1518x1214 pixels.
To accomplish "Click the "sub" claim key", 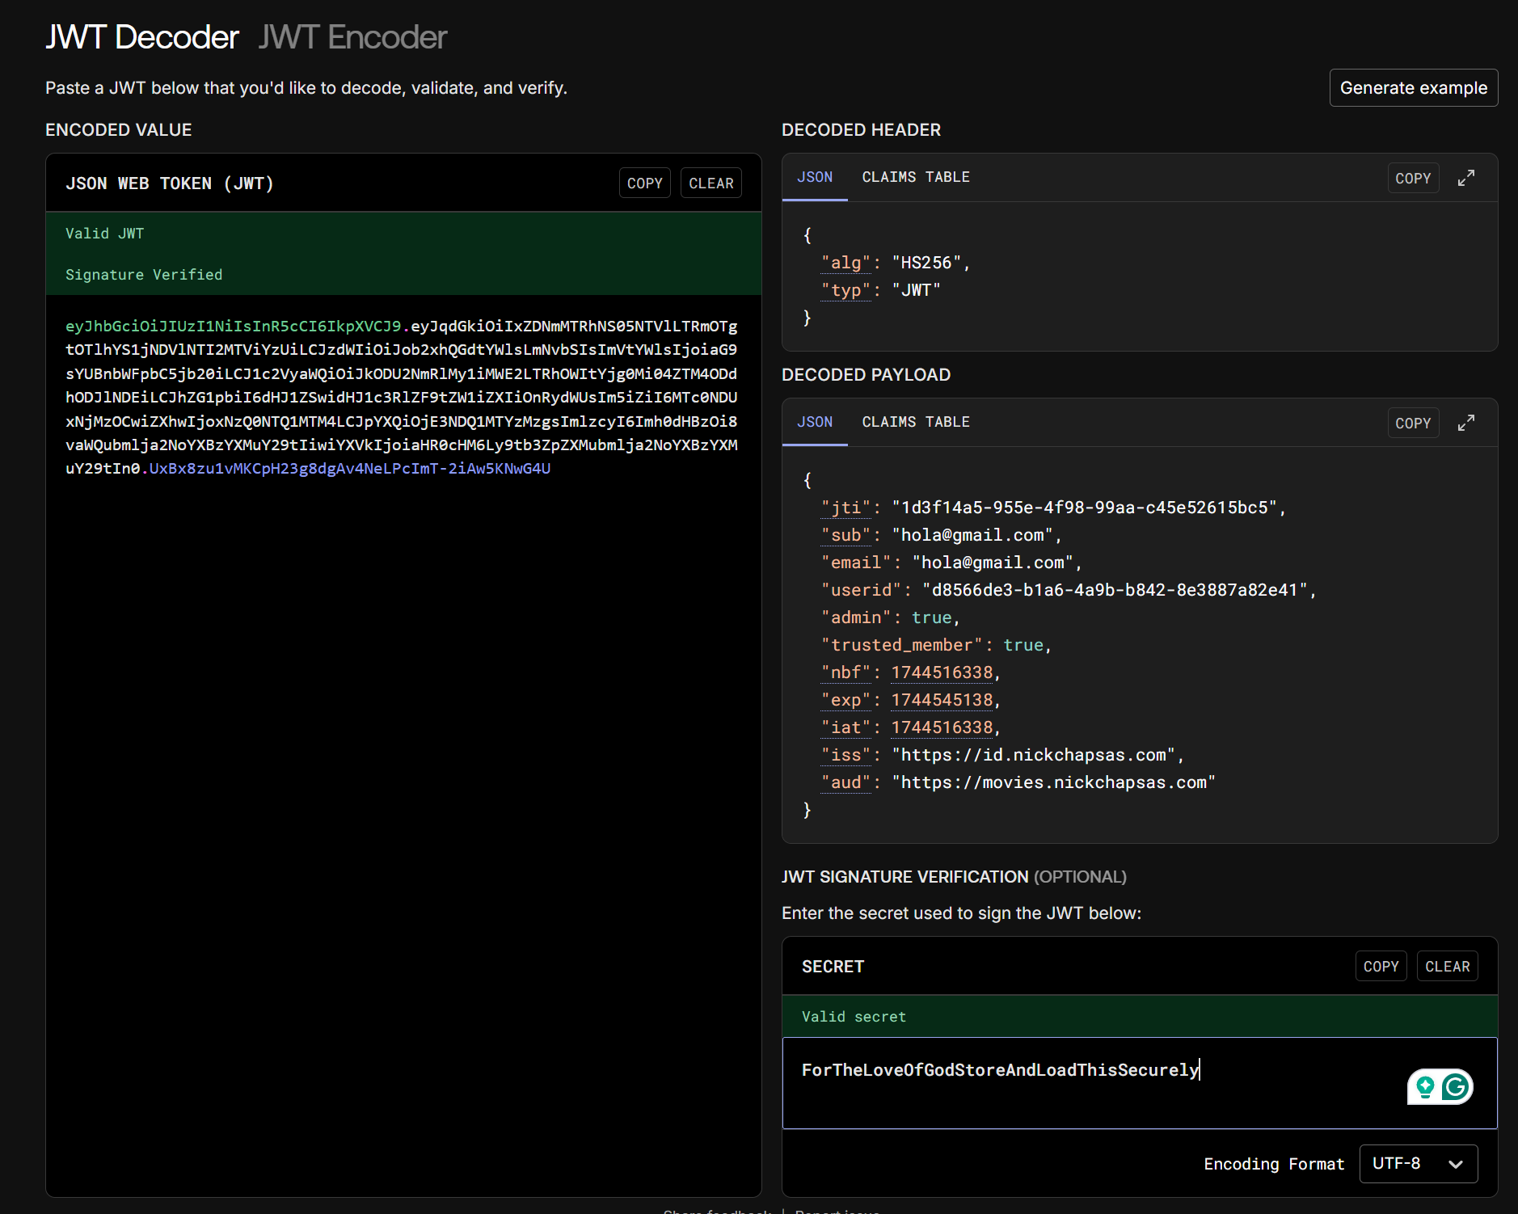I will (845, 535).
